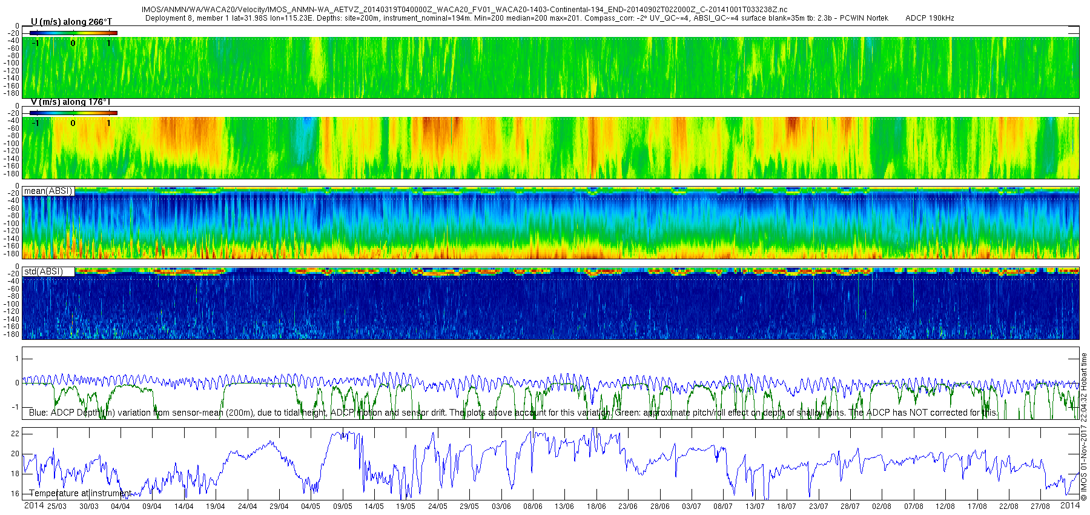Click the U velocity colorbar legend
The width and height of the screenshot is (1090, 515).
[73, 33]
